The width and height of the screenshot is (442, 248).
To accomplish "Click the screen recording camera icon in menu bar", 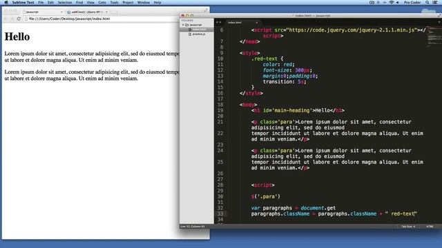I will (372, 2).
